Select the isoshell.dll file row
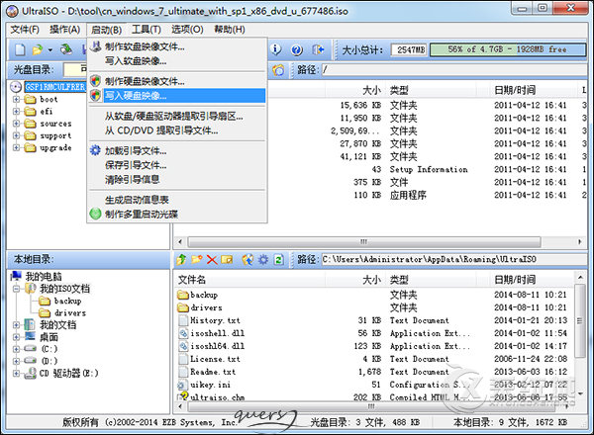Viewport: 594px width, 435px height. pos(373,333)
